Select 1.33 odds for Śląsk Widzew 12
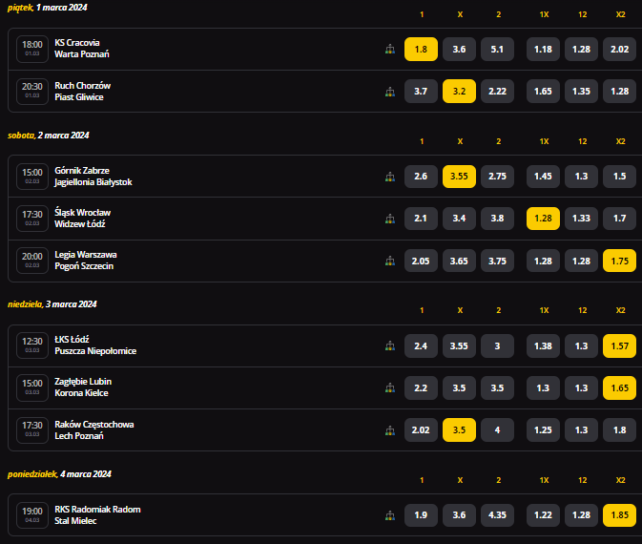The height and width of the screenshot is (544, 642). (x=581, y=219)
